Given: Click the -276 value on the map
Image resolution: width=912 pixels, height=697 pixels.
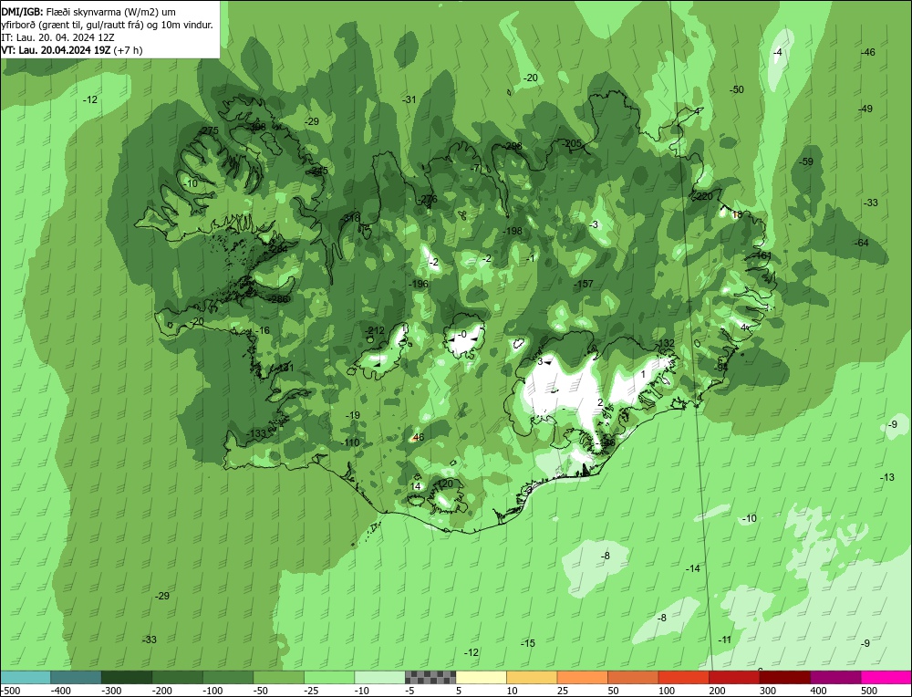Looking at the screenshot, I should click(427, 199).
